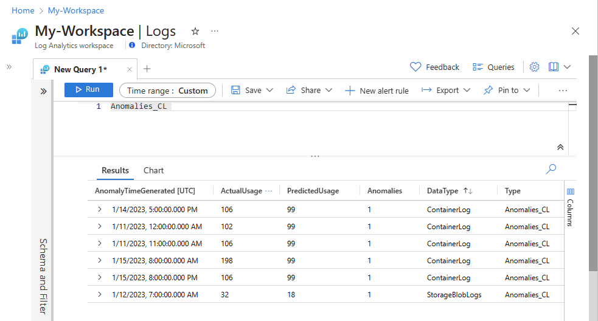Click the Feedback heart icon
This screenshot has height=321, width=598.
416,67
